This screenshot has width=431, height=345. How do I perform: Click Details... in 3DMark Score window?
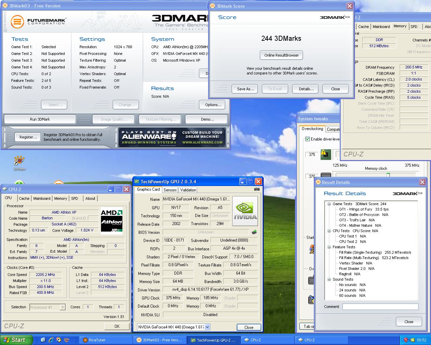point(306,89)
